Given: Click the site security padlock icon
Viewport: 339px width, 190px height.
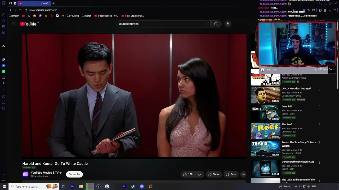Looking at the screenshot, I should click(26, 10).
